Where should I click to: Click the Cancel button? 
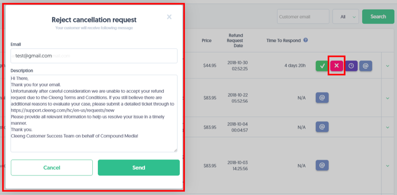52,168
